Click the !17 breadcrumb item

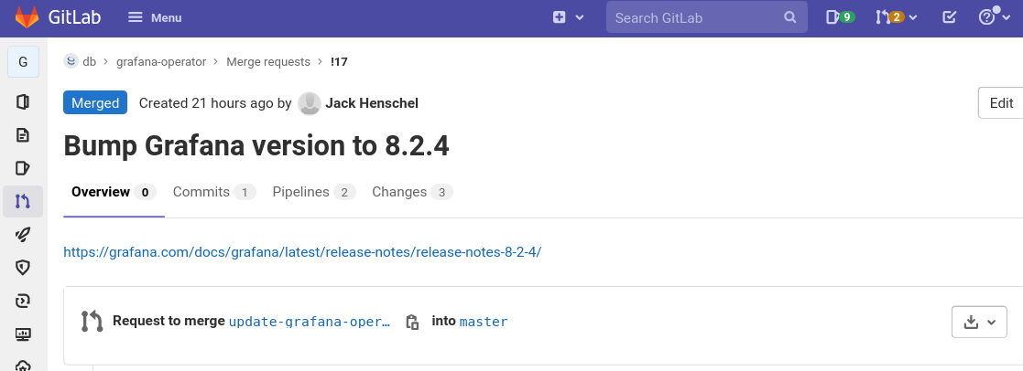click(x=339, y=62)
